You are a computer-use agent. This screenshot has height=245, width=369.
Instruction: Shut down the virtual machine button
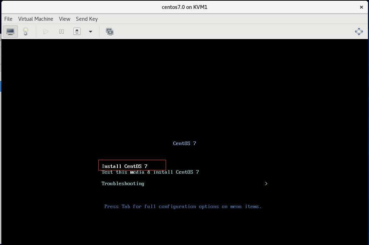pos(77,32)
